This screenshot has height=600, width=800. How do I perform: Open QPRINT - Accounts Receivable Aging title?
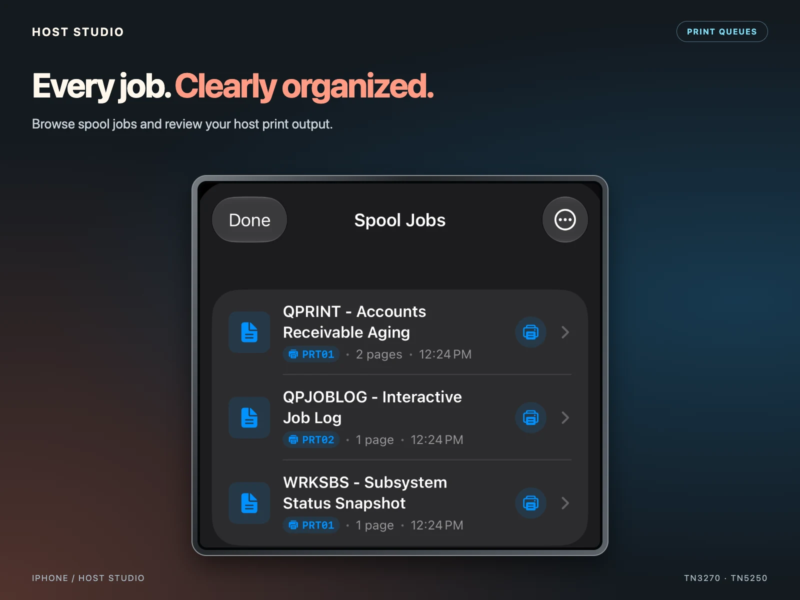[354, 322]
